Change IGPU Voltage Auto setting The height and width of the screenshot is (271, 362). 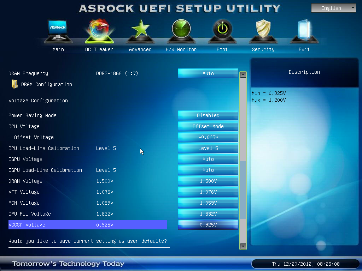tap(208, 159)
